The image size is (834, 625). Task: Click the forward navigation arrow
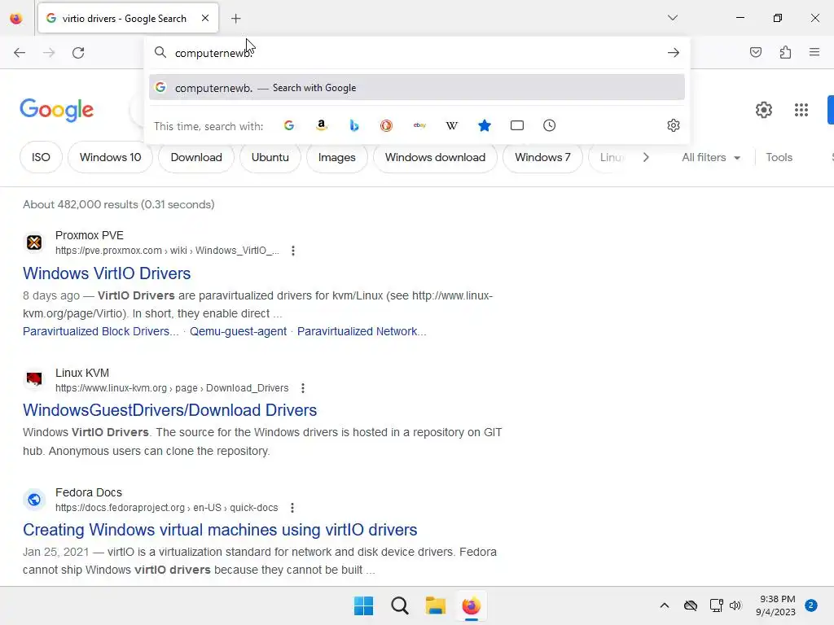pyautogui.click(x=49, y=53)
